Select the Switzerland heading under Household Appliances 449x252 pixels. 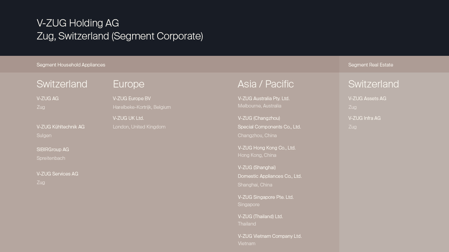[x=62, y=84]
